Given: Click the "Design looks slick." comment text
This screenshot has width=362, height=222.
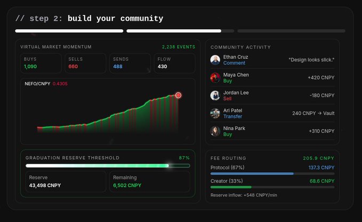Looking at the screenshot, I should (311, 60).
